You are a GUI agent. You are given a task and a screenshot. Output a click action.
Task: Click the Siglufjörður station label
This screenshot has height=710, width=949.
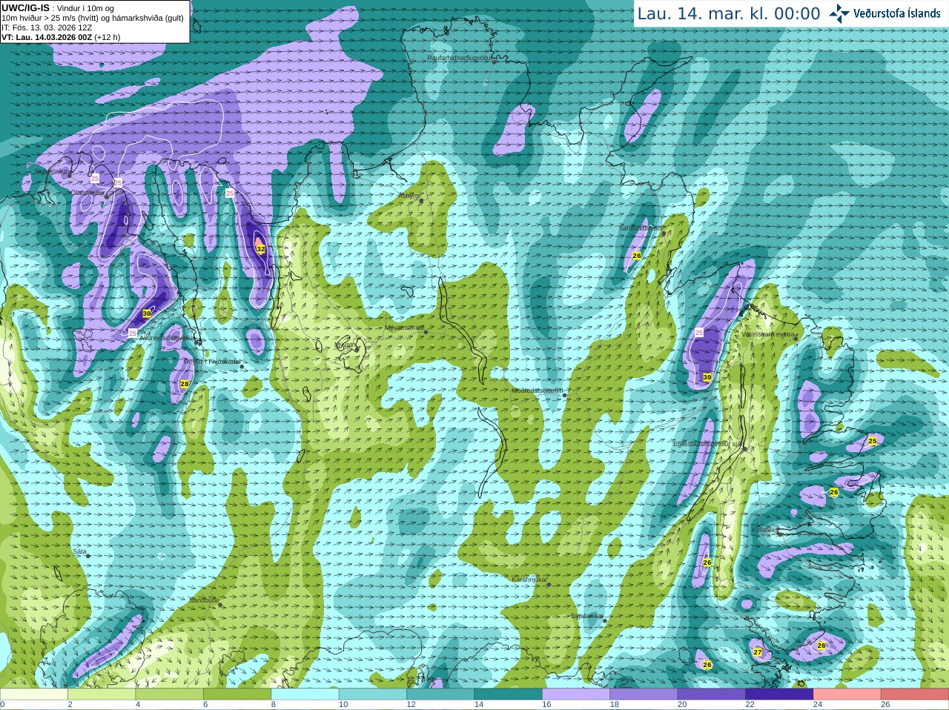(x=53, y=171)
